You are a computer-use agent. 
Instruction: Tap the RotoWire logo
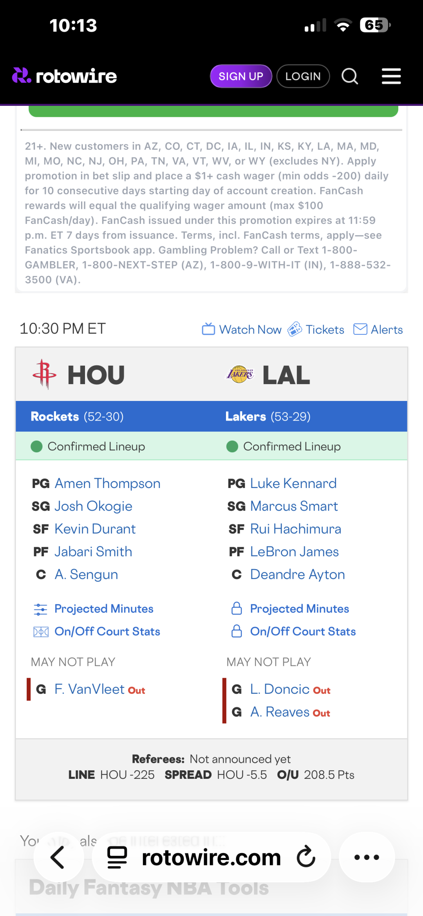65,76
